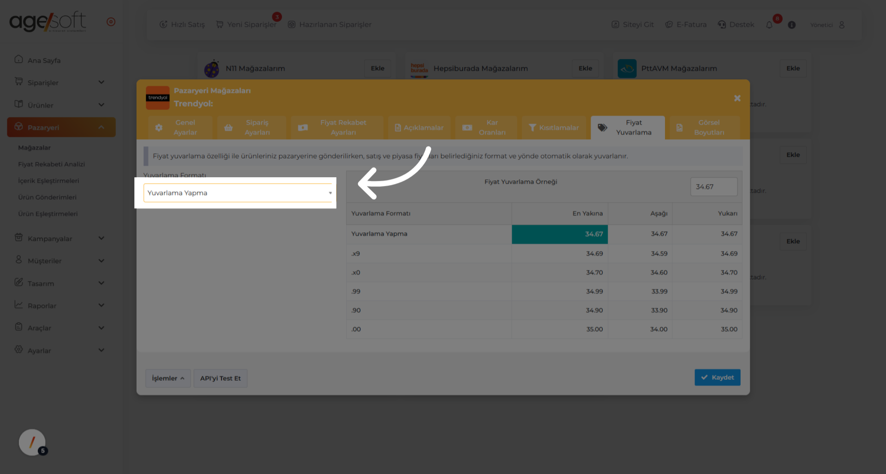Switch to the Genel Ayarlar tab
The width and height of the screenshot is (886, 474).
[x=180, y=127]
